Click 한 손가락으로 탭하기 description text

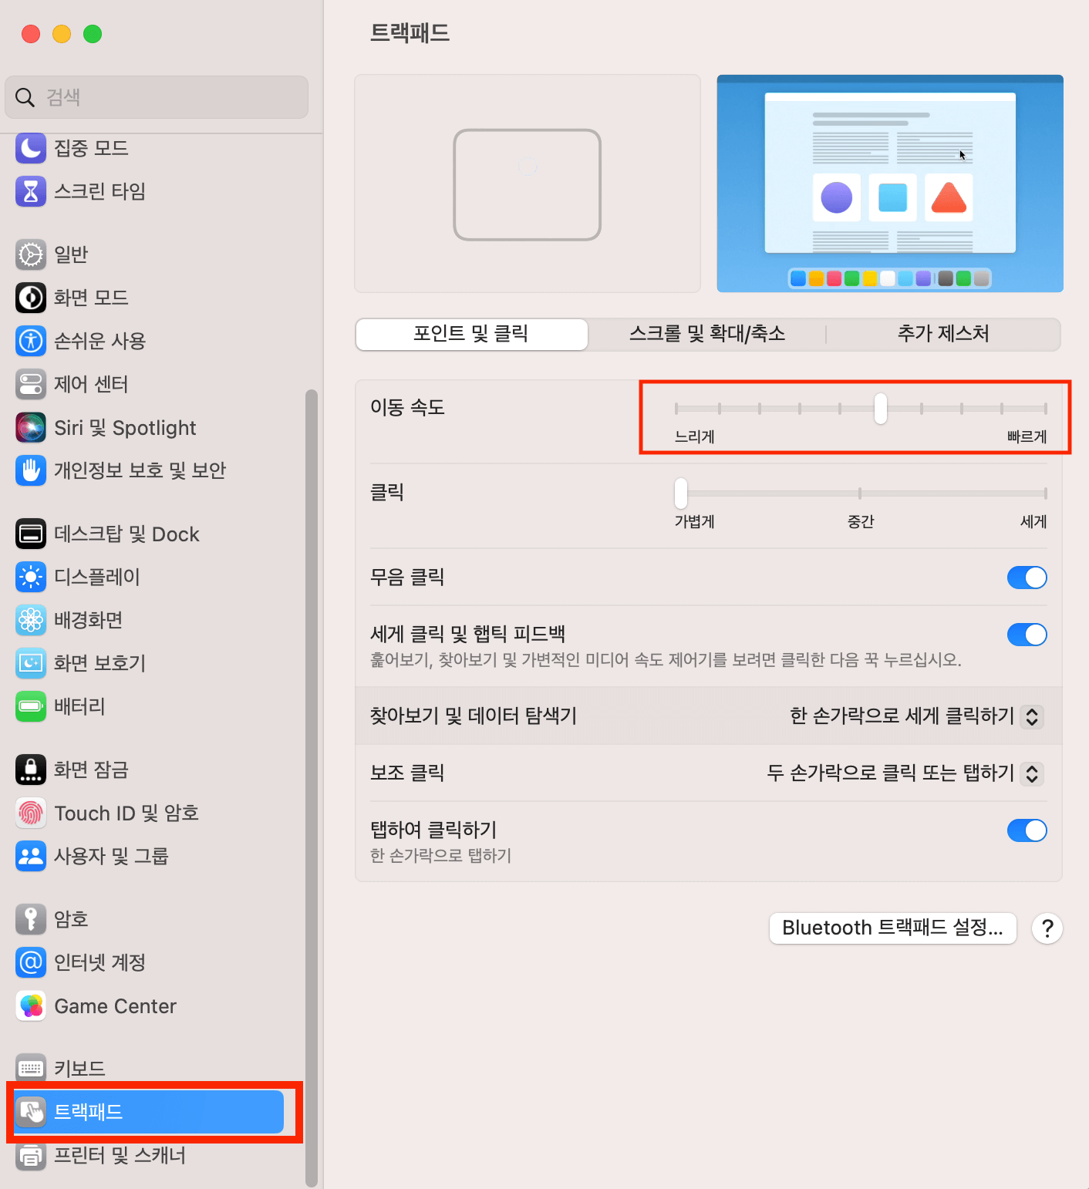pos(440,856)
